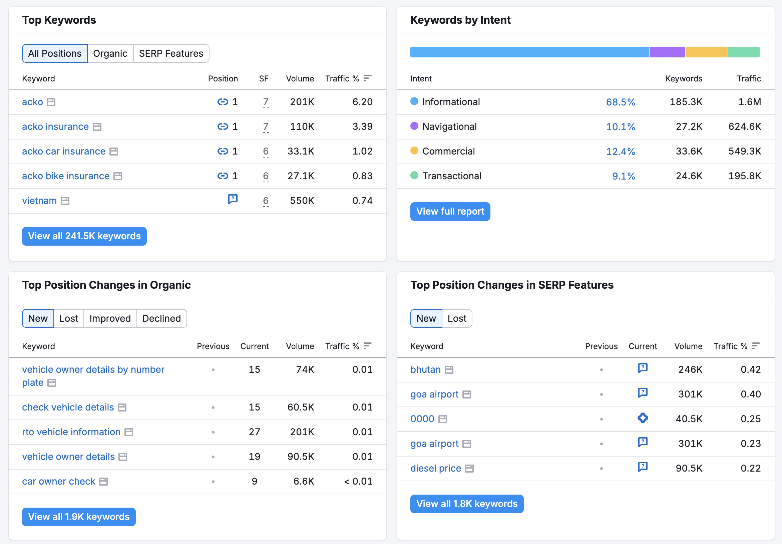Open the bhutan keyword link
Viewport: 782px width, 544px height.
click(x=425, y=369)
